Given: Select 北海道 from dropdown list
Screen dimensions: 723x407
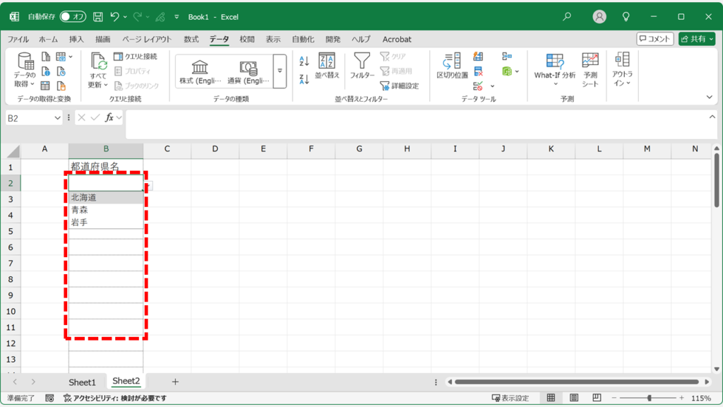Looking at the screenshot, I should click(x=106, y=198).
